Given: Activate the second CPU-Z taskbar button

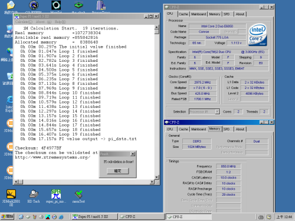Looking at the screenshot, I should point(189,217).
